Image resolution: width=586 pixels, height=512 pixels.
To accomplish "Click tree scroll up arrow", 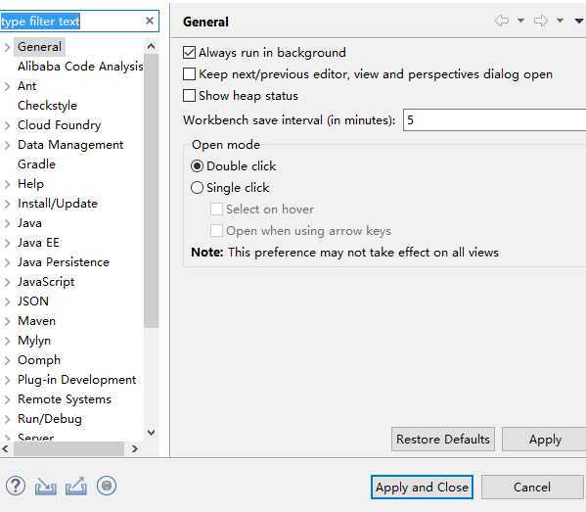I will [151, 46].
